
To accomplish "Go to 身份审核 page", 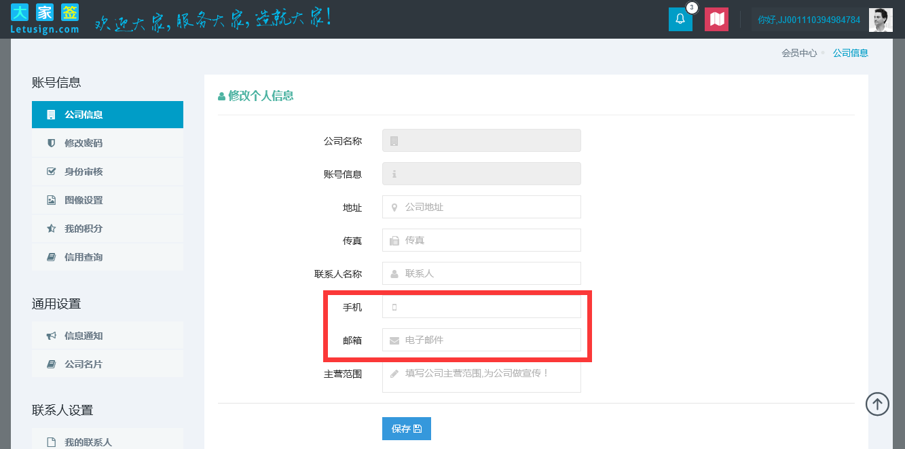I will click(107, 172).
